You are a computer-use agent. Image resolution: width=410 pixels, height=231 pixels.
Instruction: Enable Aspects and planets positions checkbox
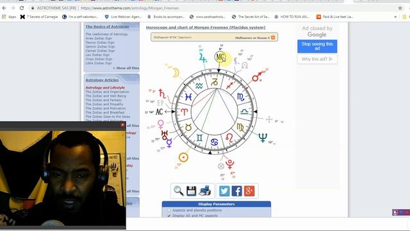[169, 210]
